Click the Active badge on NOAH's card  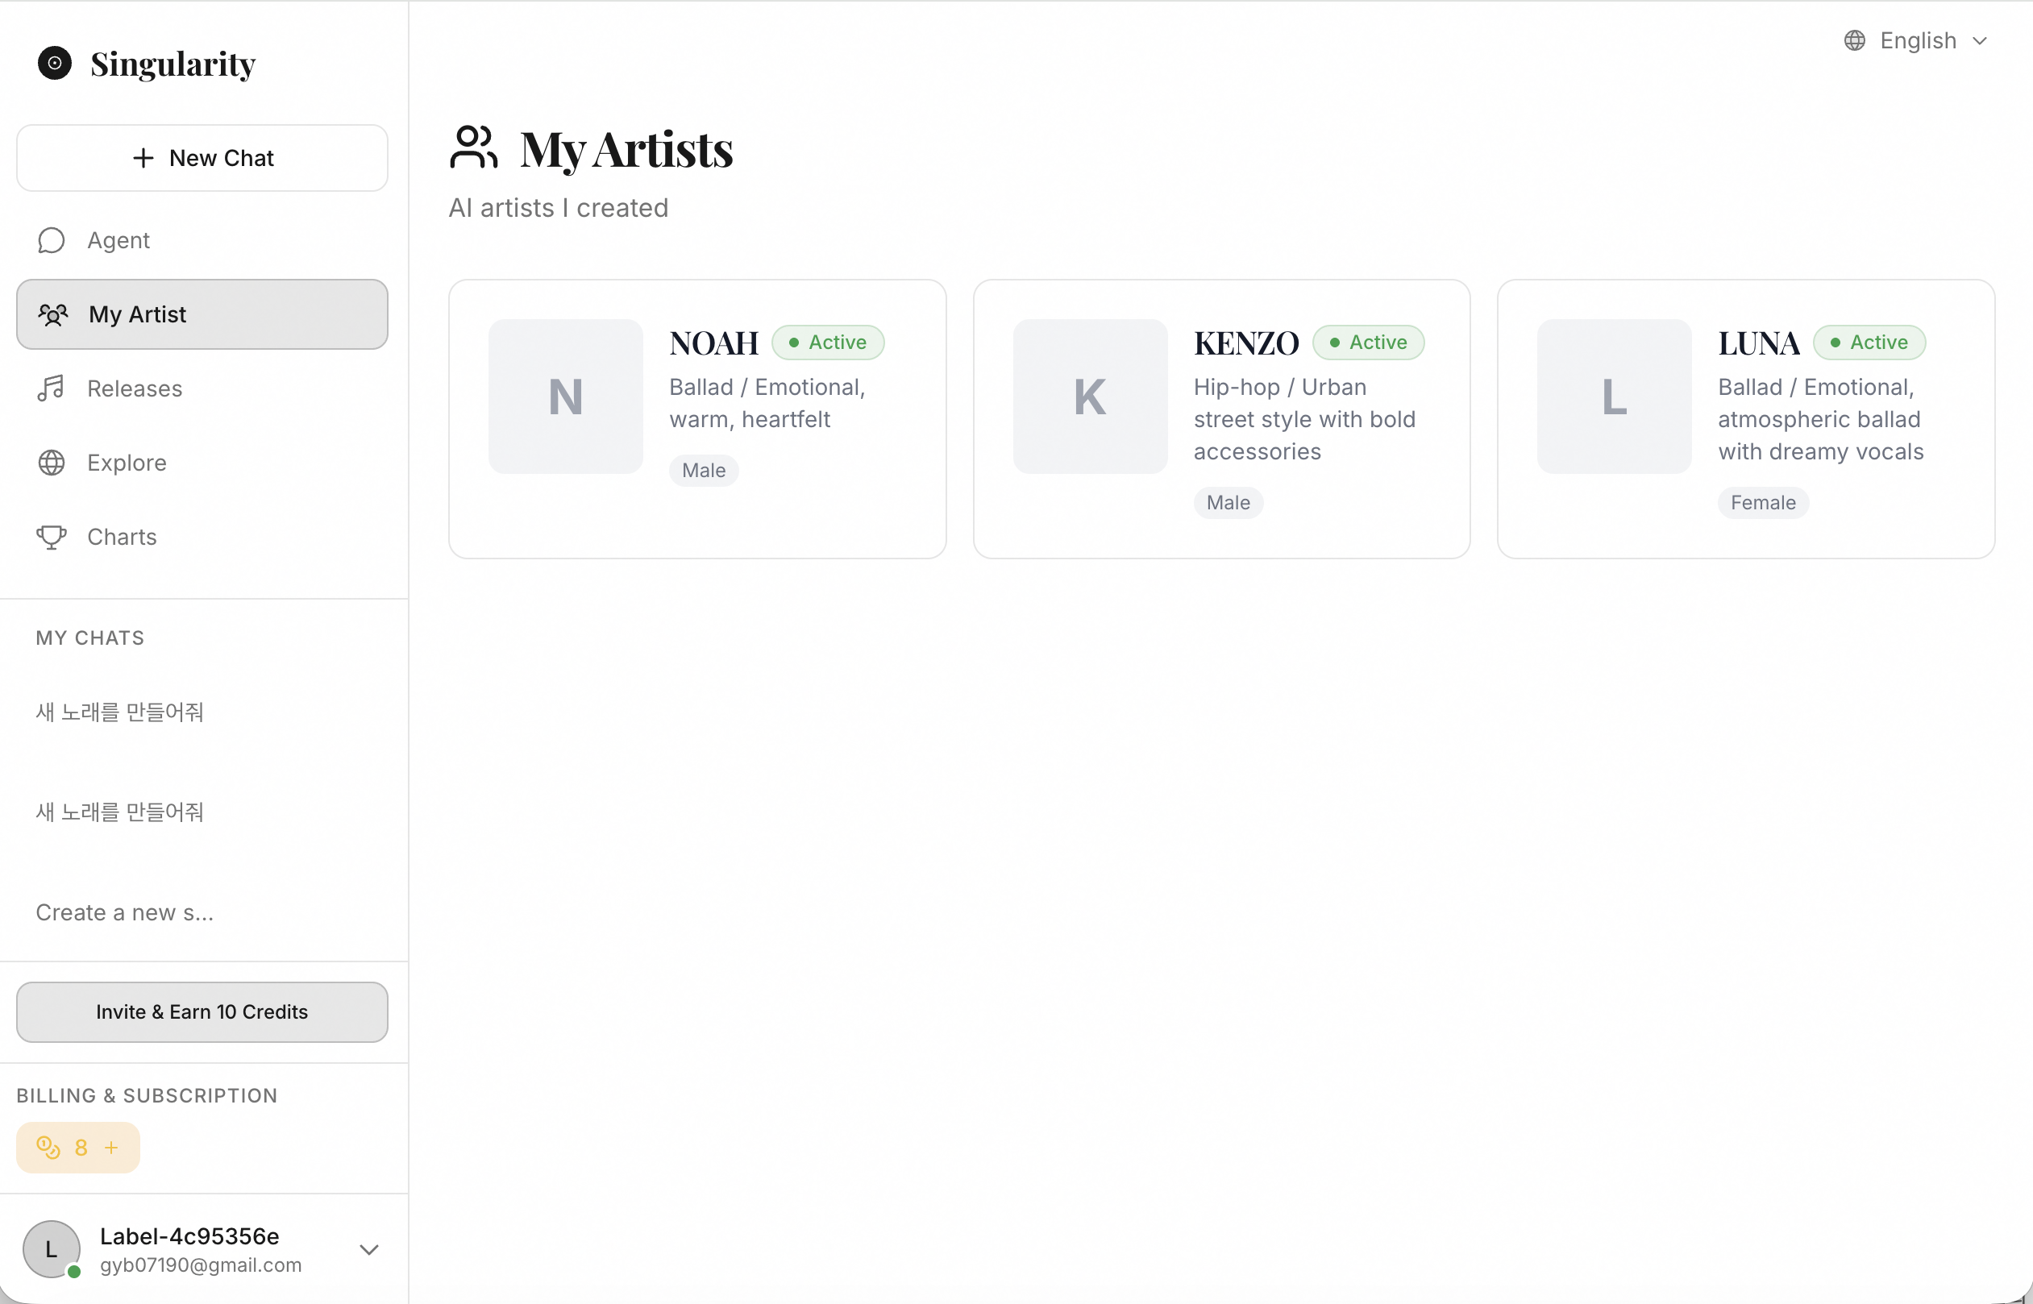[828, 342]
